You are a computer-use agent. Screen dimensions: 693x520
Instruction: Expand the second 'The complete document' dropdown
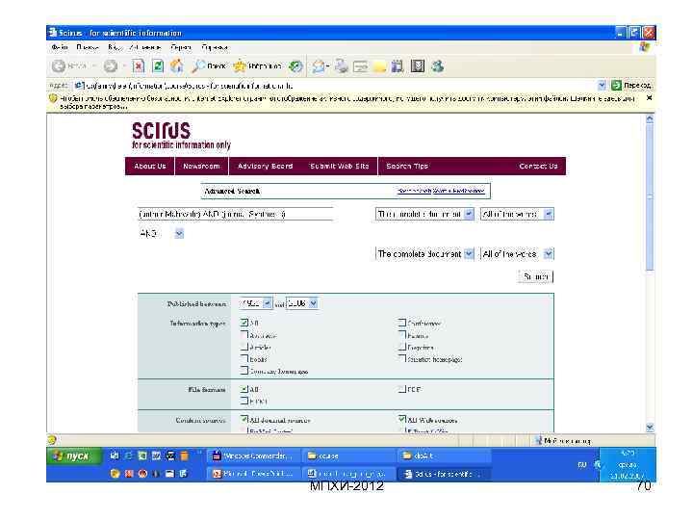pyautogui.click(x=469, y=254)
